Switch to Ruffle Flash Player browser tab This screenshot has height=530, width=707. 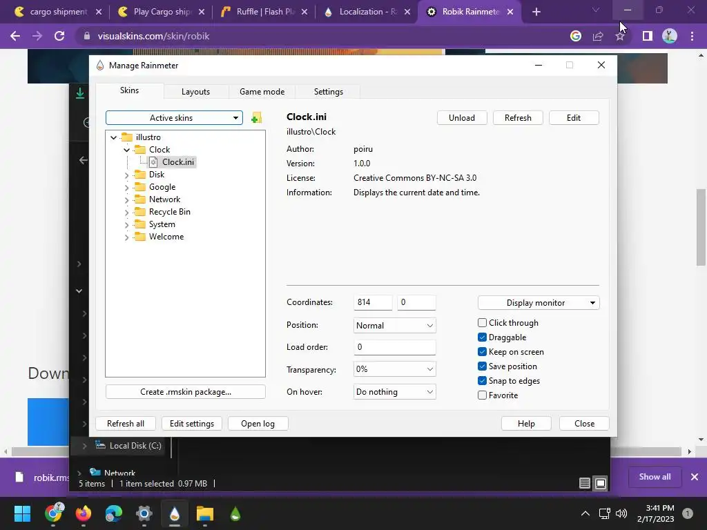(x=264, y=12)
